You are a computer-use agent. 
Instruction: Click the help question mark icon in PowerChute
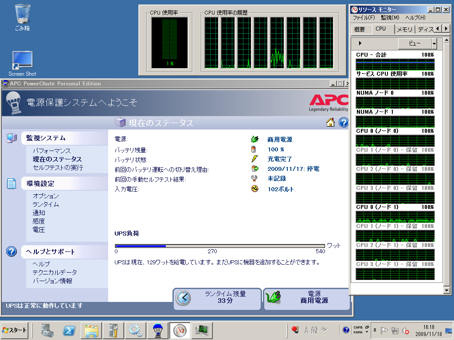pyautogui.click(x=343, y=123)
